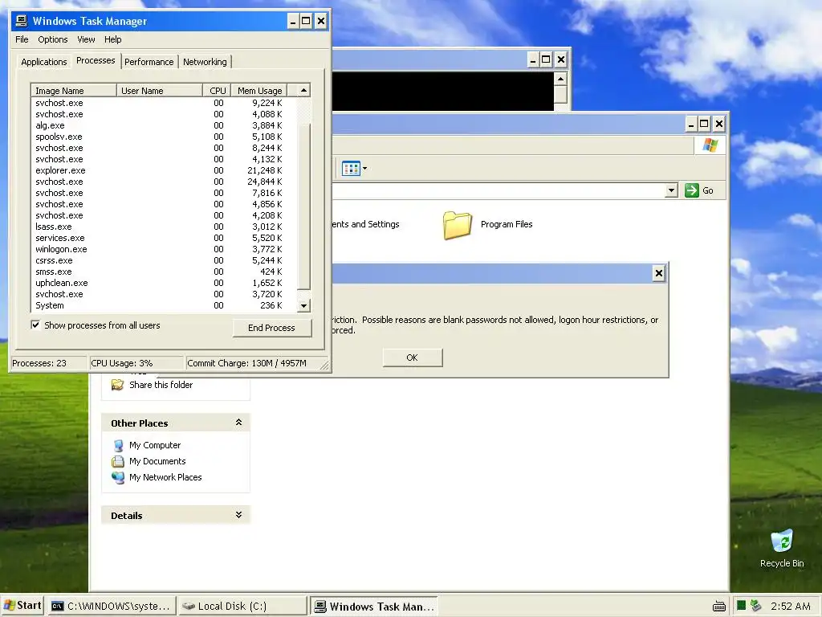Click the green Go arrow icon

pyautogui.click(x=691, y=190)
